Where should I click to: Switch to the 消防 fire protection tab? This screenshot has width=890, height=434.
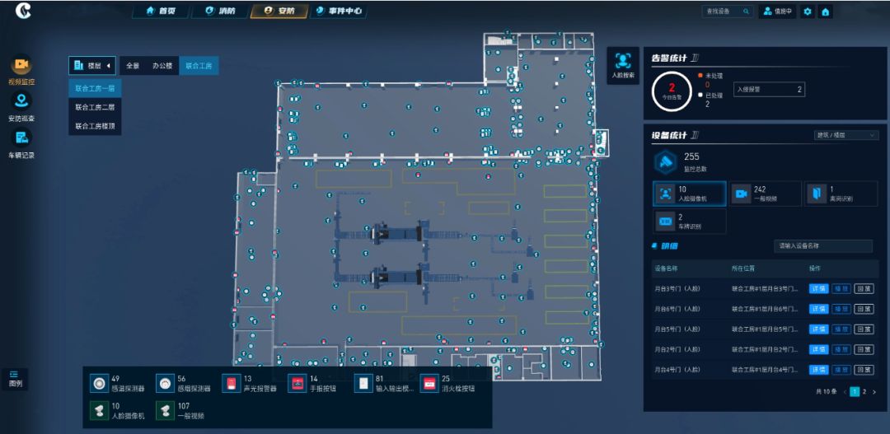[x=220, y=12]
